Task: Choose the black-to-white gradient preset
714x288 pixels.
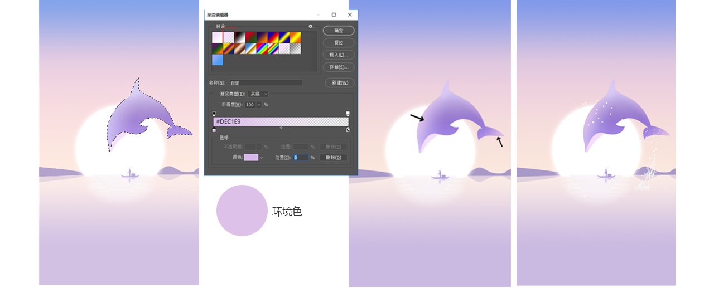Action: point(240,37)
